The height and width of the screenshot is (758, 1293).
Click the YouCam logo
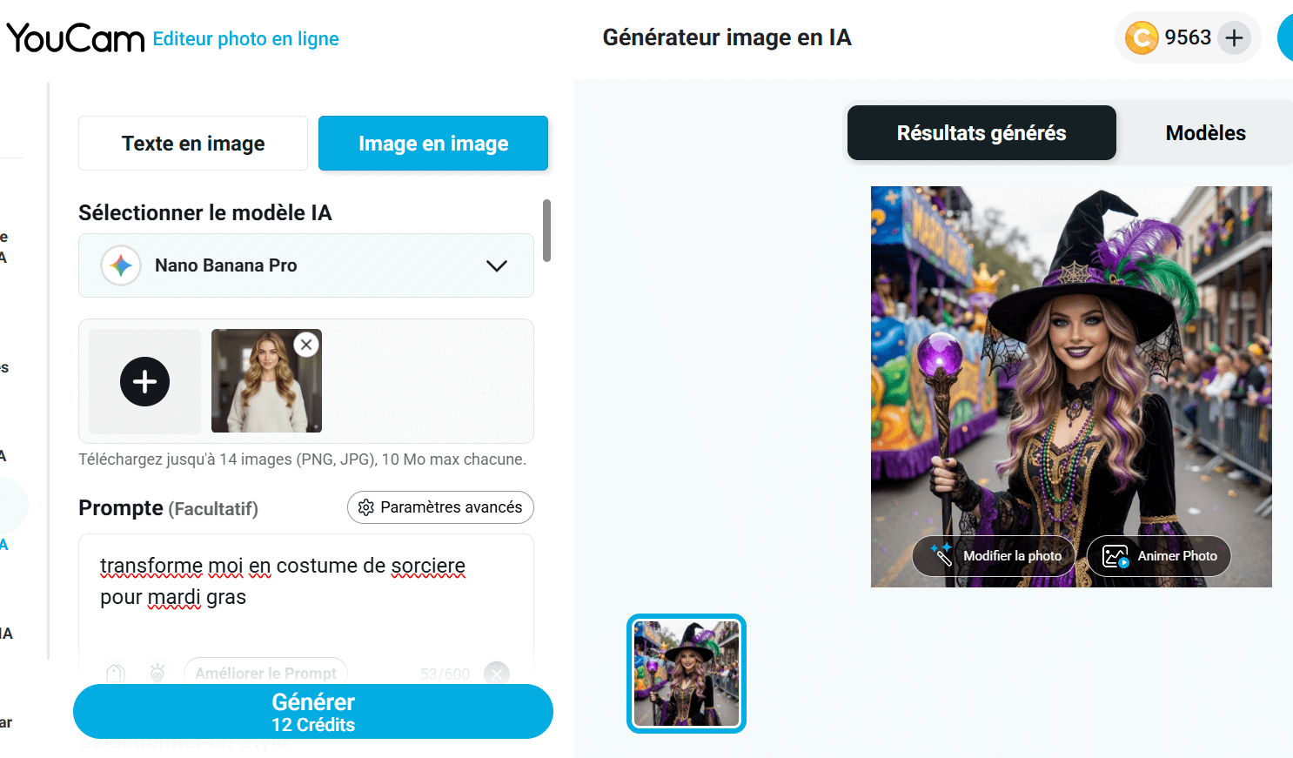76,38
